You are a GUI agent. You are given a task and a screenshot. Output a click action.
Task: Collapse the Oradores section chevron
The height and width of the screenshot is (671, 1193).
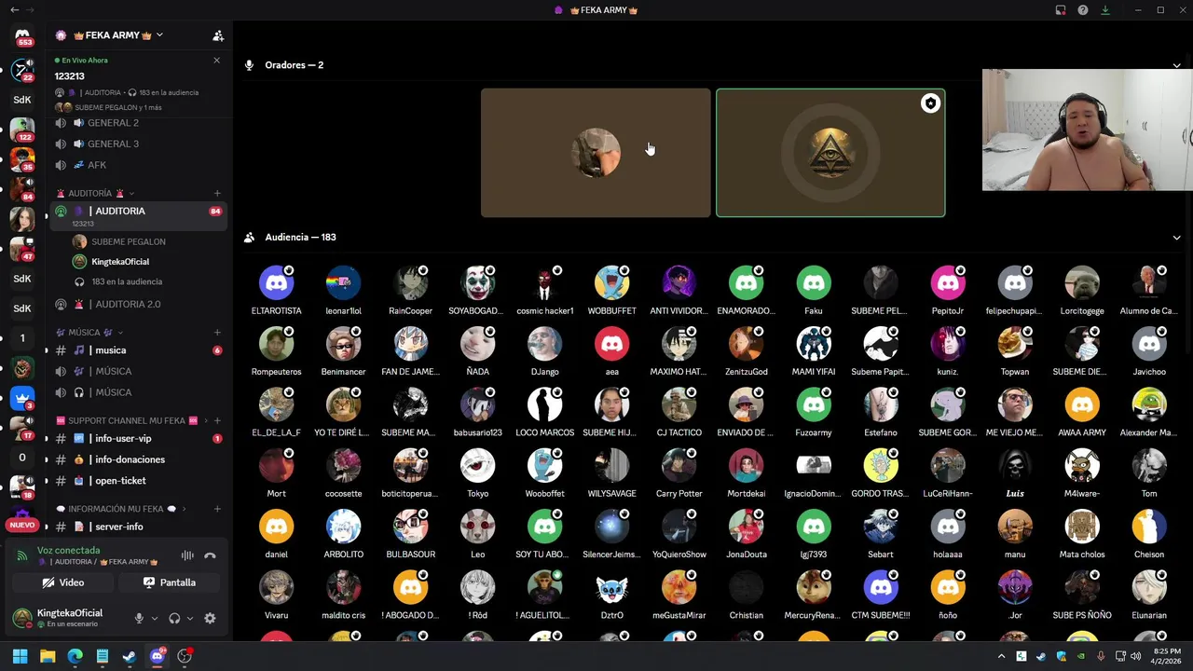1176,65
